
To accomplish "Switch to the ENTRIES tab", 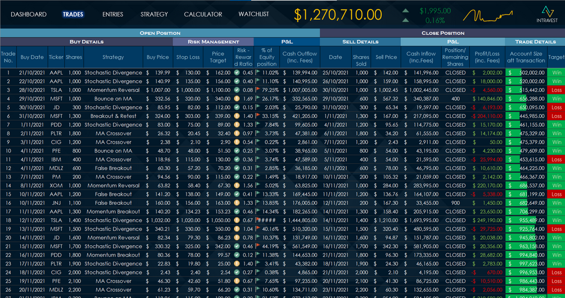I will pos(113,15).
